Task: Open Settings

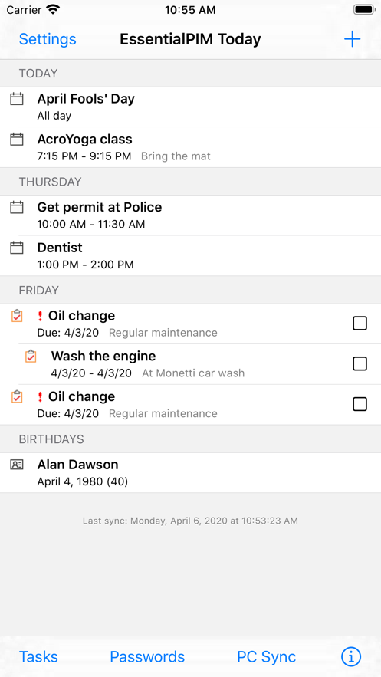Action: pos(48,39)
